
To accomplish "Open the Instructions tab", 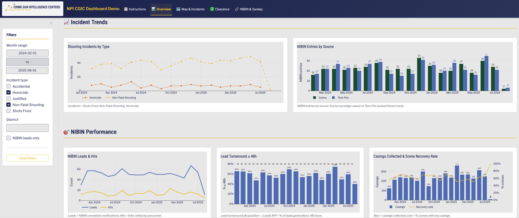I will 135,9.
